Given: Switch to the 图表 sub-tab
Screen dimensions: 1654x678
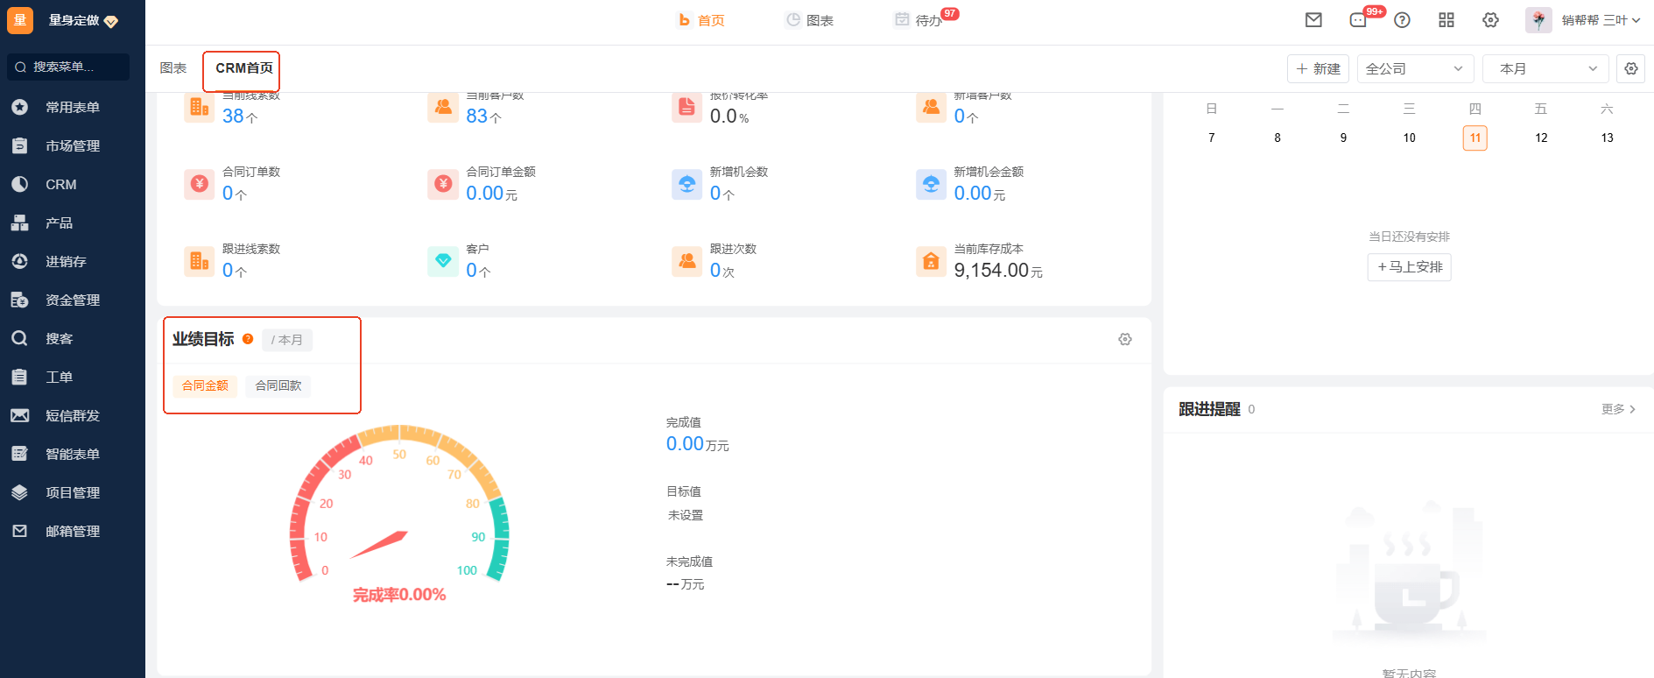Looking at the screenshot, I should pyautogui.click(x=173, y=68).
